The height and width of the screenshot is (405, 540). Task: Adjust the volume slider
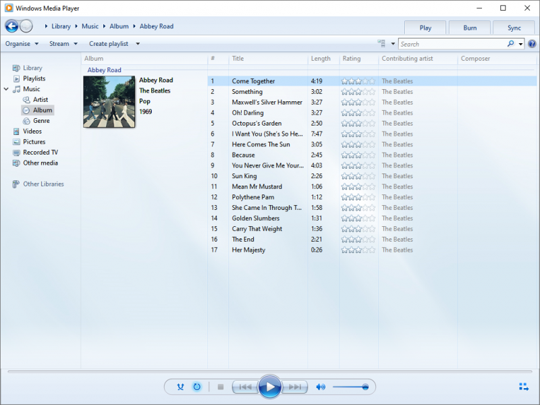coord(350,387)
